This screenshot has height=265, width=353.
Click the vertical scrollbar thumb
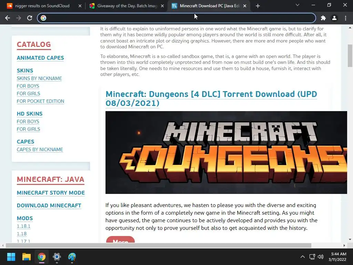(x=350, y=56)
